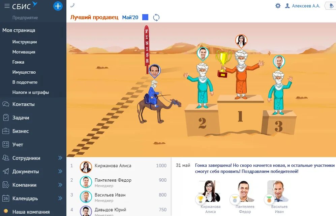Viewport: 336px width, 216px height.
Task: Click the Бизнес briefcase icon
Action: [x=6, y=131]
